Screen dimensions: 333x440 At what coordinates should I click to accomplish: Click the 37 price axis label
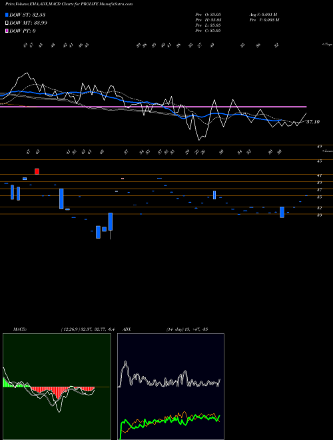[x=319, y=190]
